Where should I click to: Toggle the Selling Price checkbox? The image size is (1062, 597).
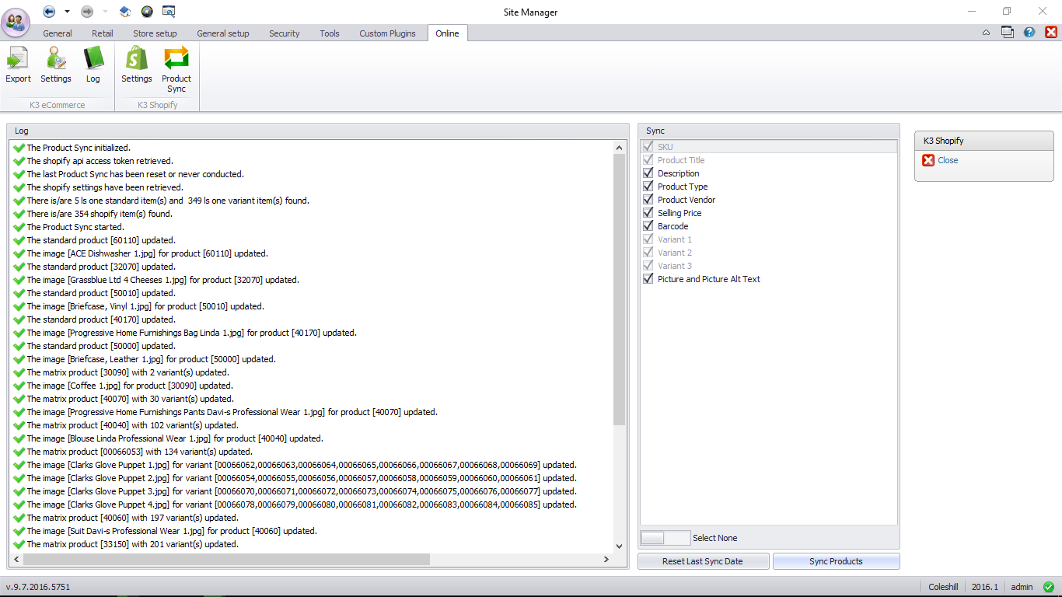tap(648, 213)
